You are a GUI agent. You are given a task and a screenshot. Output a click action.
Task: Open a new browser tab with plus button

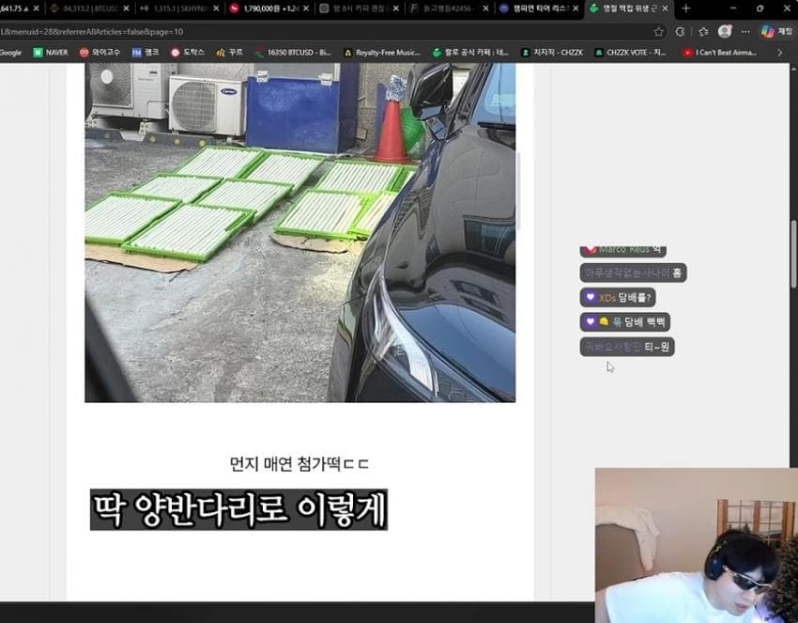pyautogui.click(x=685, y=8)
